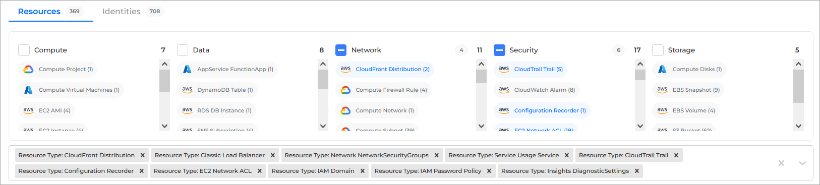Screen dimensions: 820x185
Task: Click Google Cloud icon on Compute Project
Action: (29, 69)
